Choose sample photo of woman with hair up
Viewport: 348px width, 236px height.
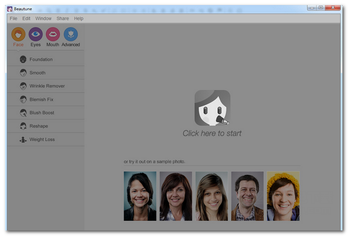(x=140, y=196)
